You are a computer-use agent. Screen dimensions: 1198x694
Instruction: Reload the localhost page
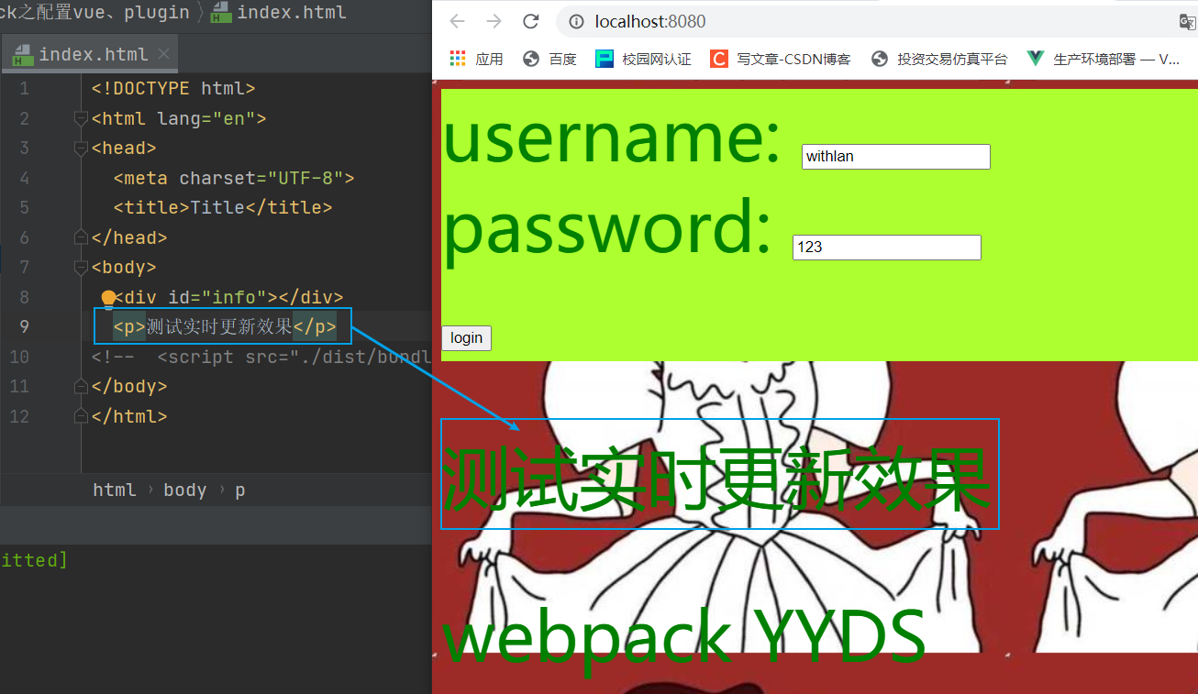530,21
